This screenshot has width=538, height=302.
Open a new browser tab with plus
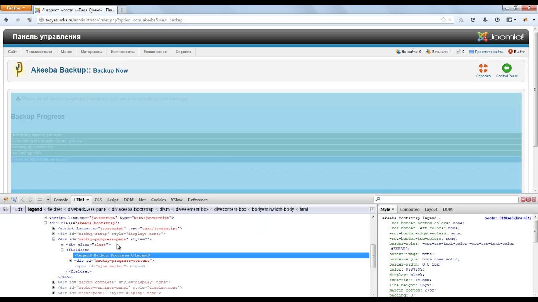pyautogui.click(x=122, y=10)
